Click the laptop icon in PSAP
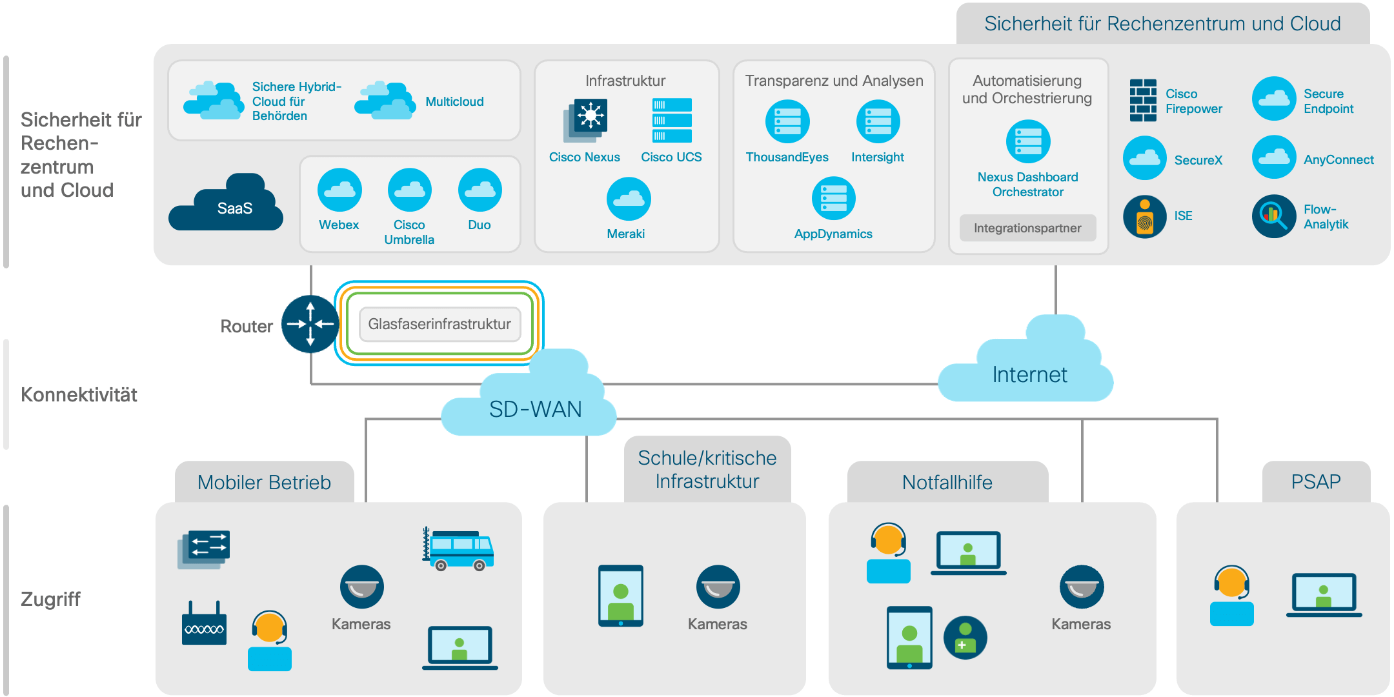This screenshot has width=1394, height=697. 1324,595
